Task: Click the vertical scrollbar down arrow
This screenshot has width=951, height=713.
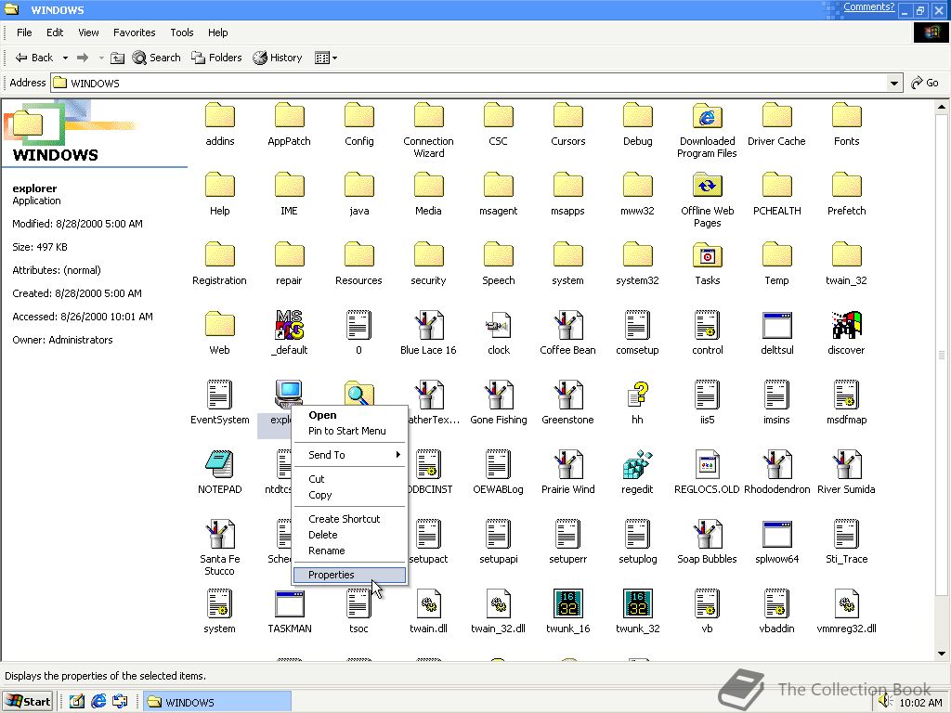Action: (x=942, y=654)
